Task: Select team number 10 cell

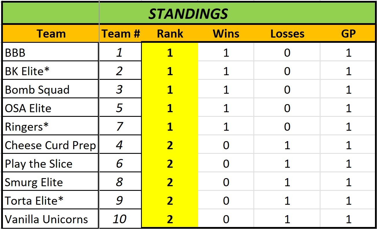Action: pos(120,219)
